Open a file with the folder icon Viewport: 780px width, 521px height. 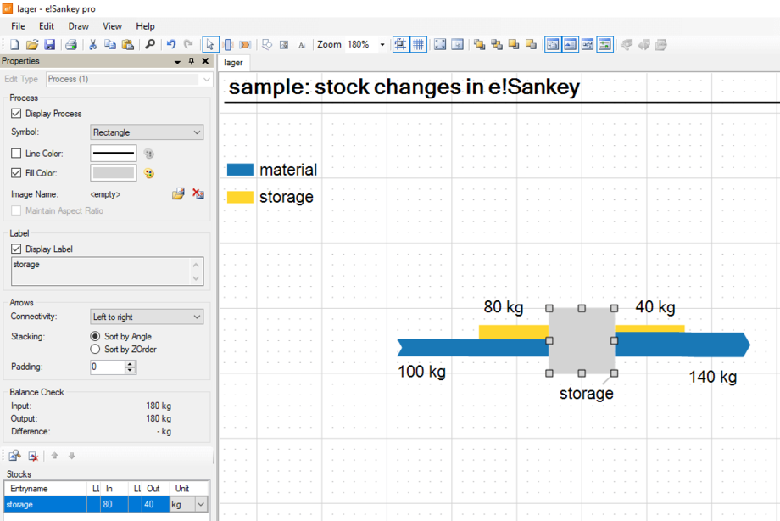32,45
